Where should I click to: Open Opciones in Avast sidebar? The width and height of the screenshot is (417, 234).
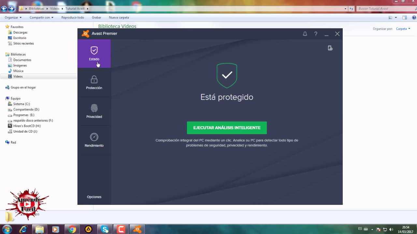tap(94, 197)
